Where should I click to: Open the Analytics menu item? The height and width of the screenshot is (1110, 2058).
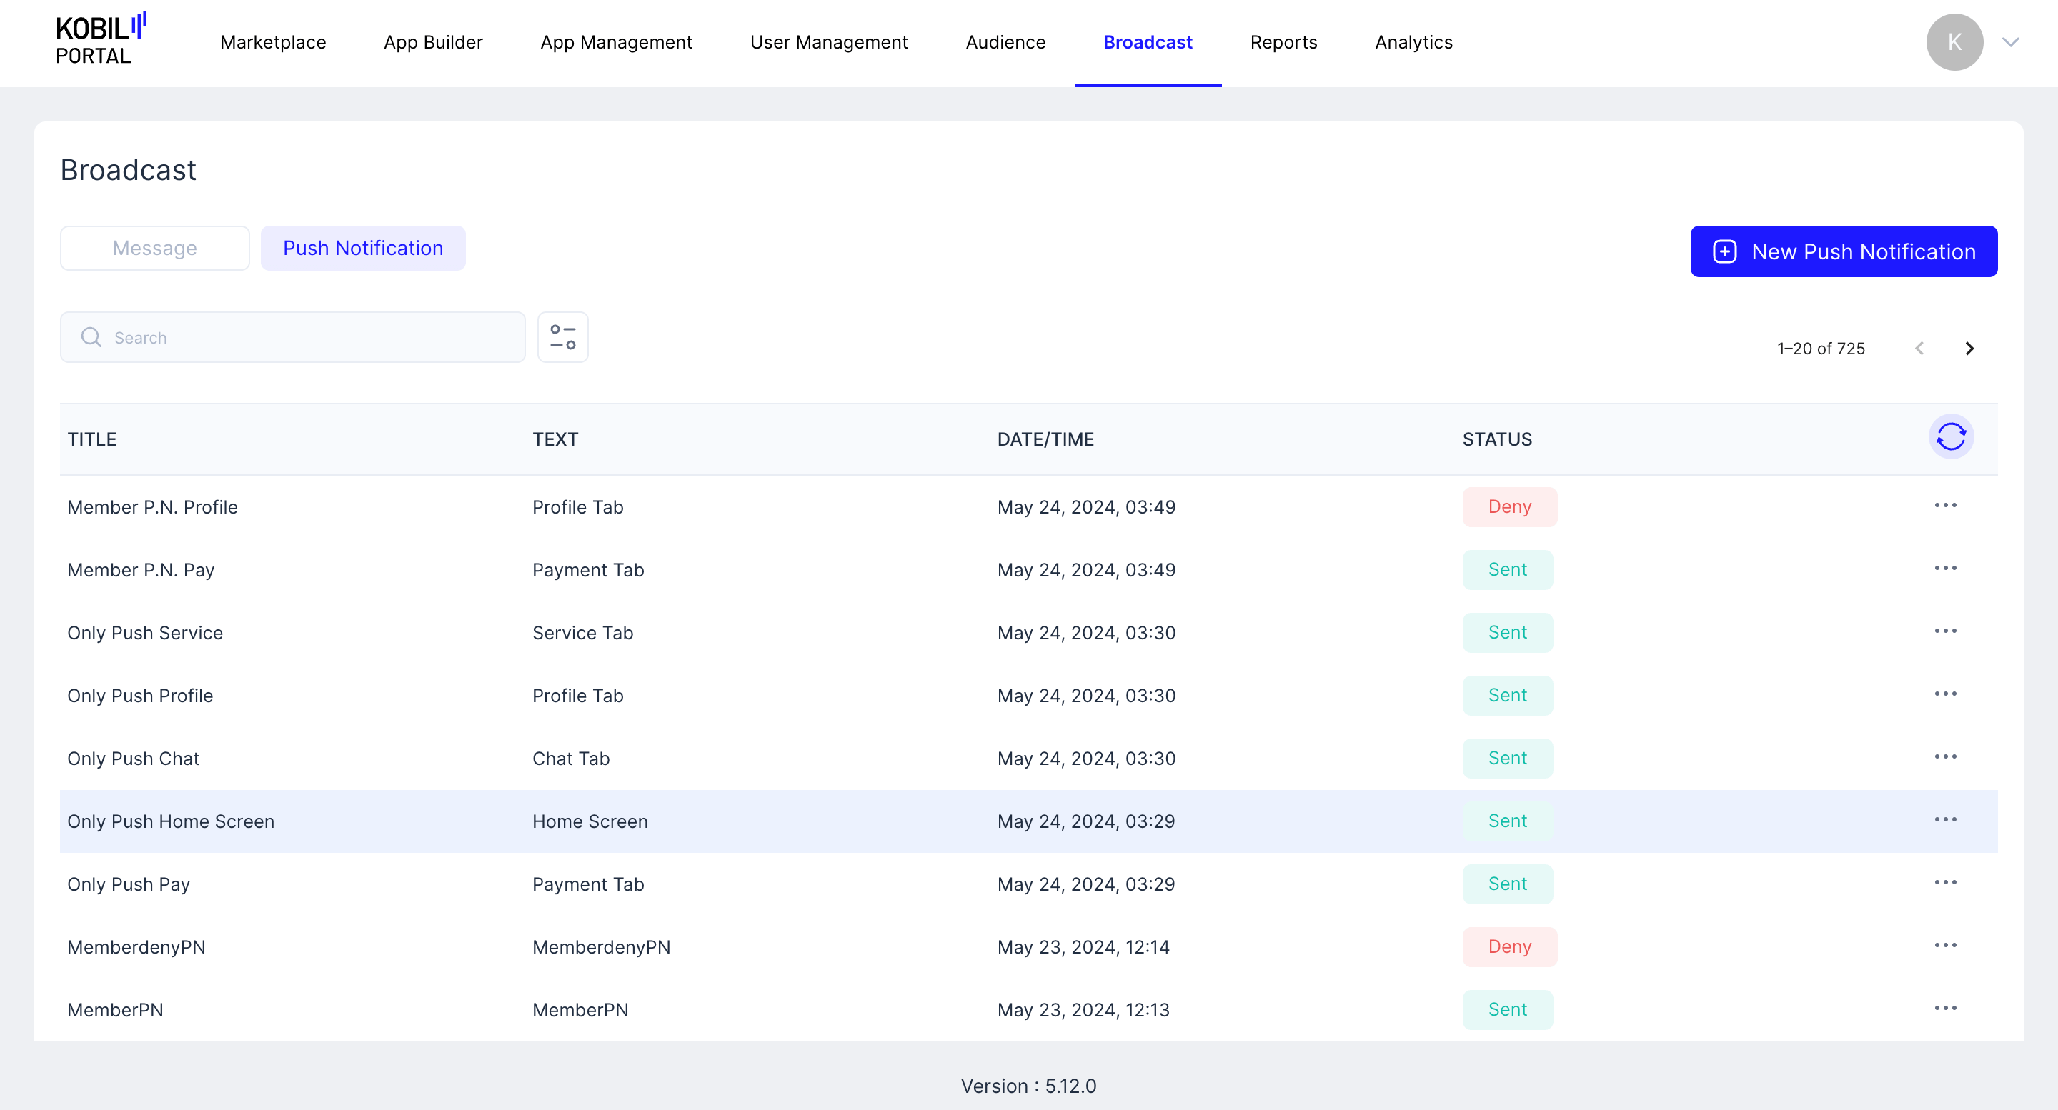[1413, 42]
